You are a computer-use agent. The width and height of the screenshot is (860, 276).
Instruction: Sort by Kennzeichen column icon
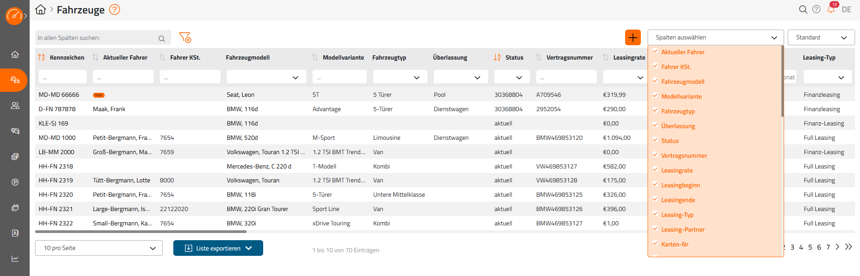(x=42, y=57)
